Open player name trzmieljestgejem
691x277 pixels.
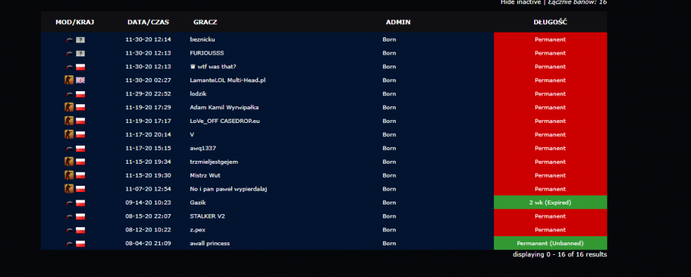[214, 162]
